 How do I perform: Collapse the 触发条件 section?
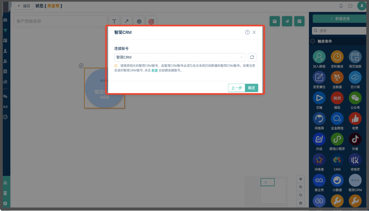tap(313, 41)
